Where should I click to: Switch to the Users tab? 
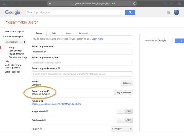tap(68, 33)
